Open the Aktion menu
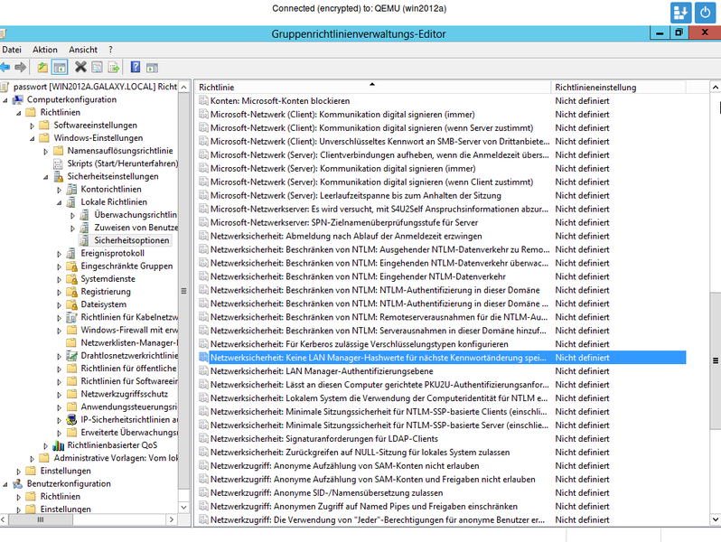This screenshot has width=721, height=542. click(x=44, y=50)
